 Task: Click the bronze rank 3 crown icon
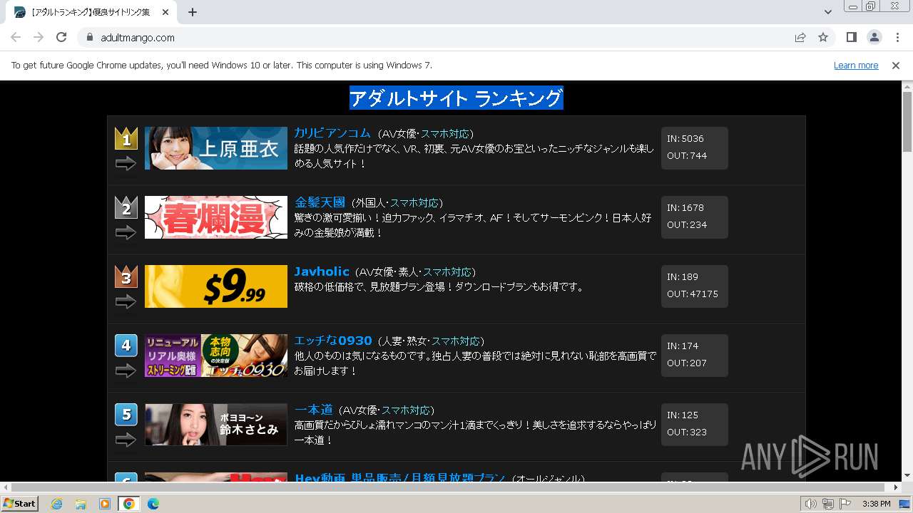pyautogui.click(x=126, y=276)
